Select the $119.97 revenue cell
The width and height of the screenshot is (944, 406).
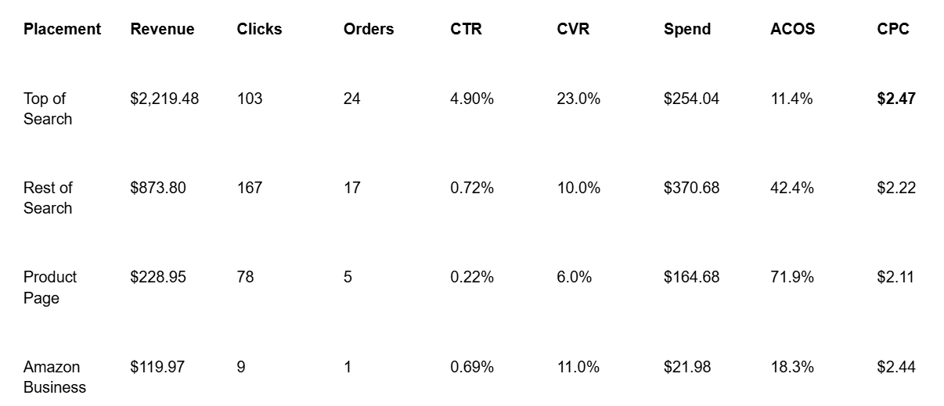(x=157, y=367)
